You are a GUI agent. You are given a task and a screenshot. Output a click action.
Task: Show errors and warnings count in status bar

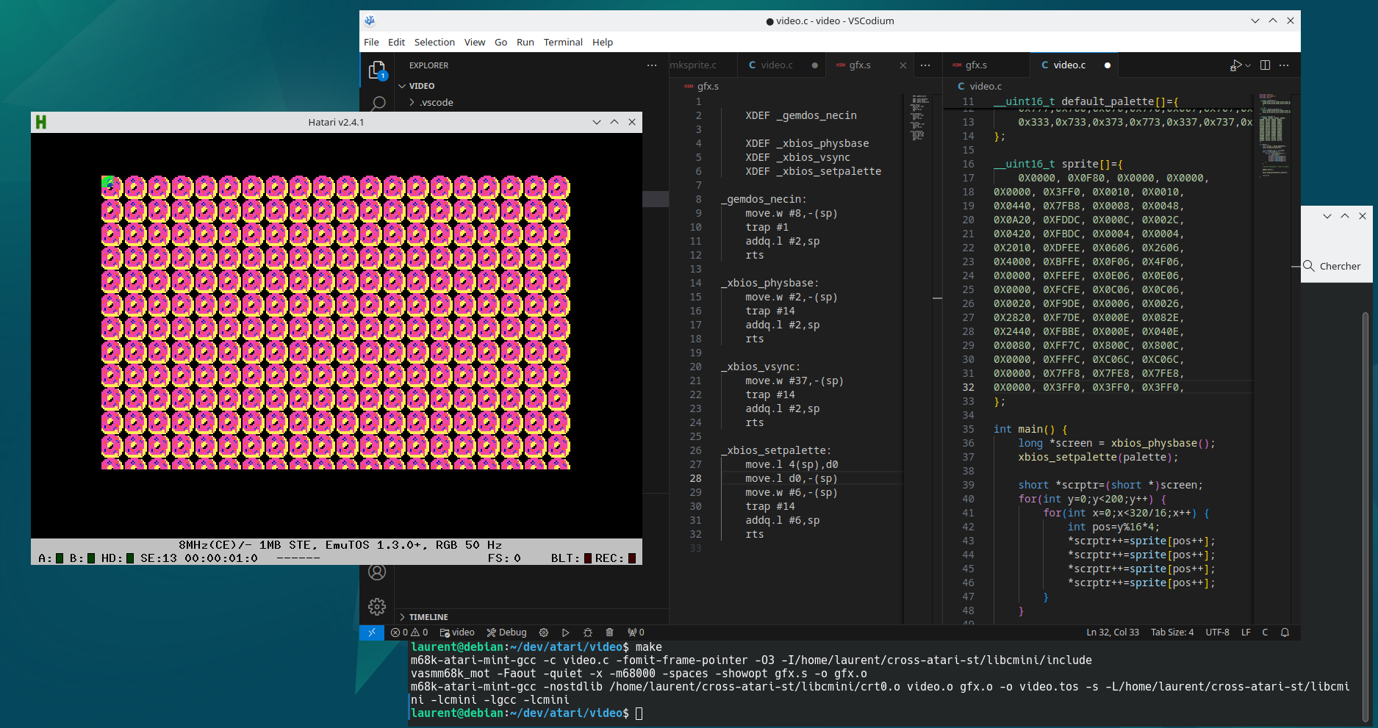click(x=409, y=633)
